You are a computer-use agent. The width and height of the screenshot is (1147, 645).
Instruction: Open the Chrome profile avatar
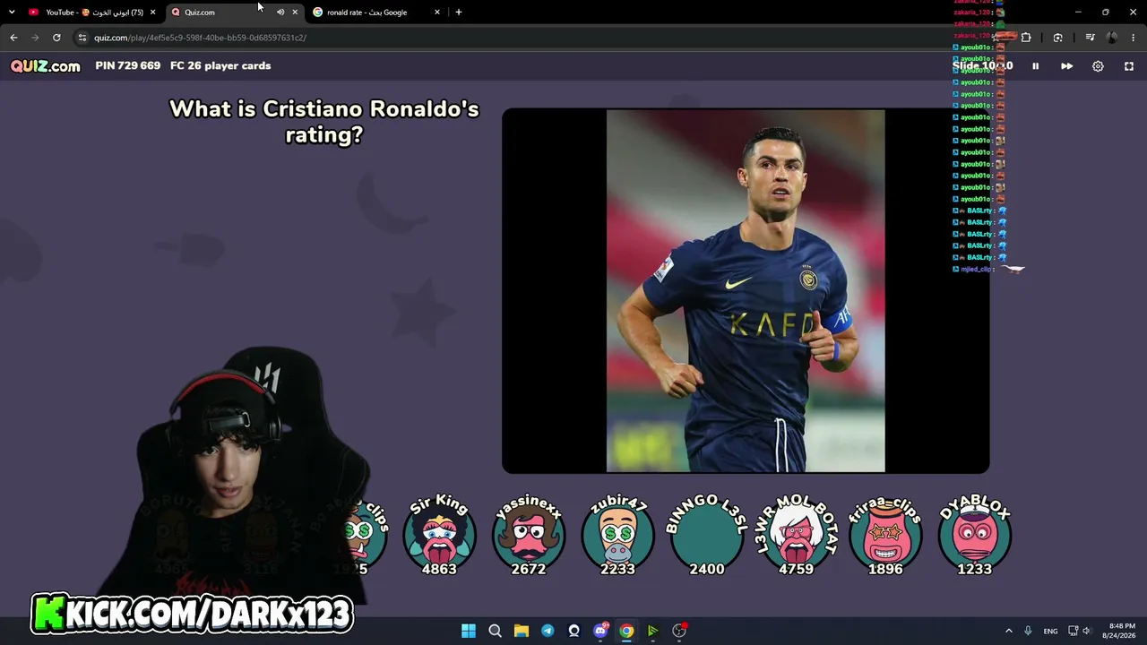click(x=1112, y=38)
